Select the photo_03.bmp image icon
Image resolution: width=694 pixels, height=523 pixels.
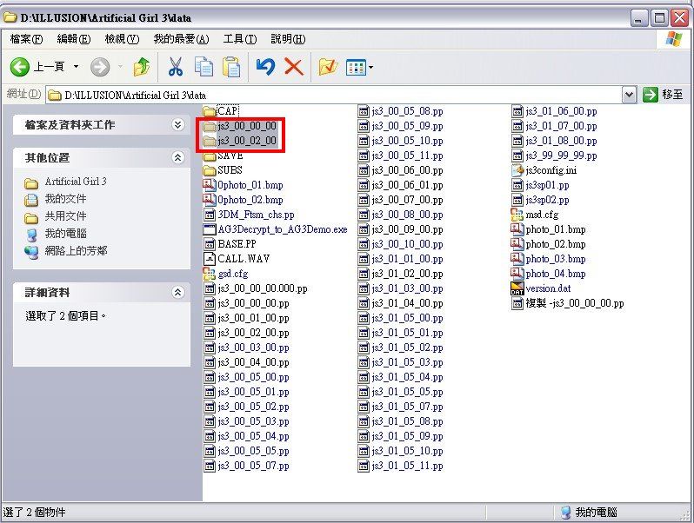click(x=517, y=259)
